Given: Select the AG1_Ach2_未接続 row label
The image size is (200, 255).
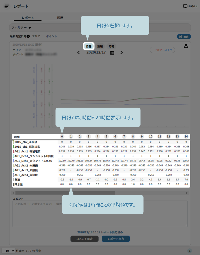Looking at the screenshot, I should pyautogui.click(x=26, y=165).
